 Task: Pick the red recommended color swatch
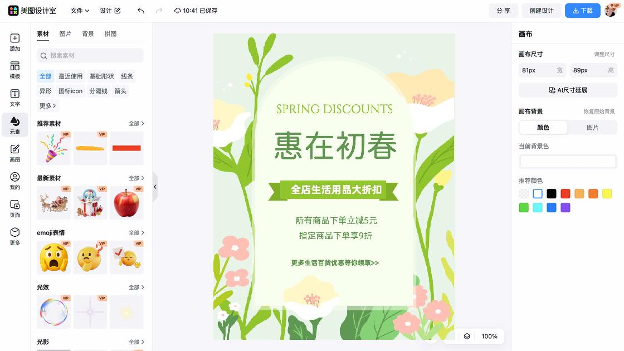(x=565, y=194)
